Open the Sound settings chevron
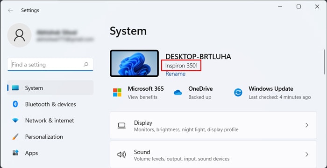Screen dimensions: 327x168 click(307, 155)
